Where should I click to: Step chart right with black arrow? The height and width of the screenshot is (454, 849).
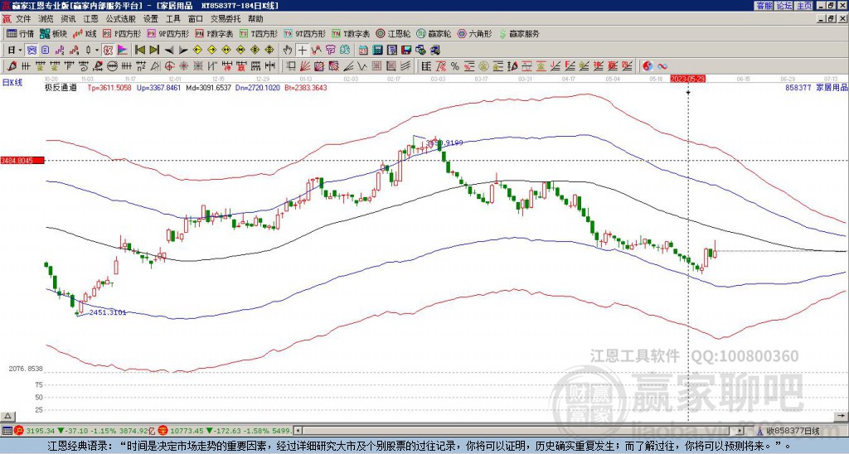(183, 51)
